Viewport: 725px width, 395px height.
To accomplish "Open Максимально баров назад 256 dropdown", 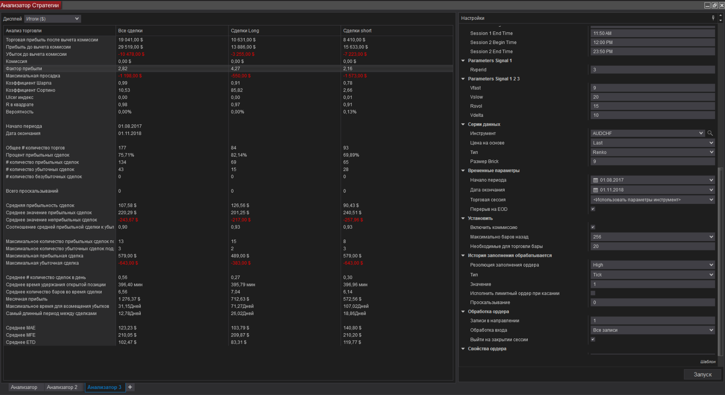I will (653, 237).
